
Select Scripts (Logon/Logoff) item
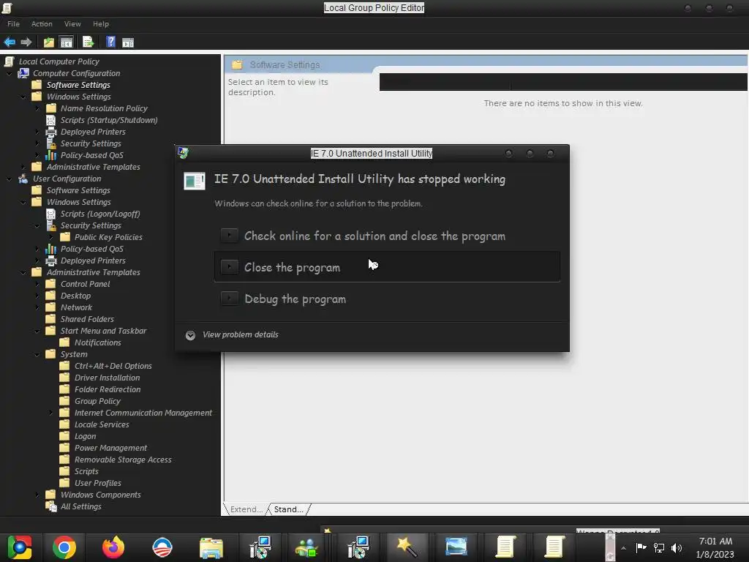click(100, 214)
